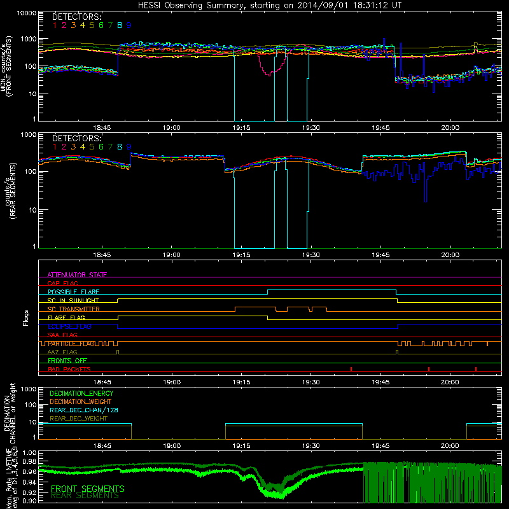Click the 0.92 tick label on livetime axis

pos(29,492)
